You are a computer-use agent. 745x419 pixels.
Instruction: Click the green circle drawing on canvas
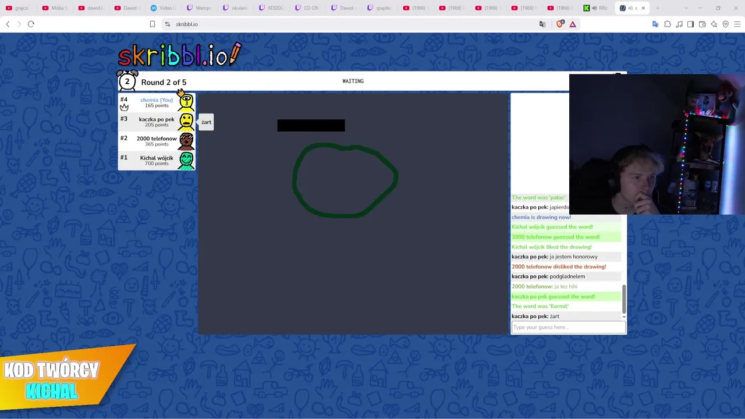[345, 180]
